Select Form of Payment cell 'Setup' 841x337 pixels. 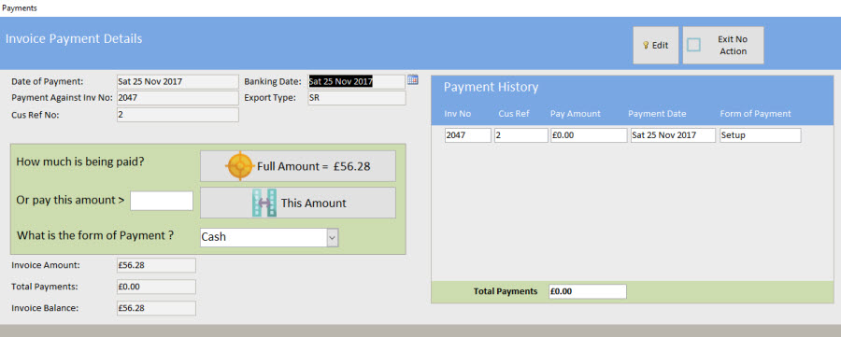pos(760,135)
